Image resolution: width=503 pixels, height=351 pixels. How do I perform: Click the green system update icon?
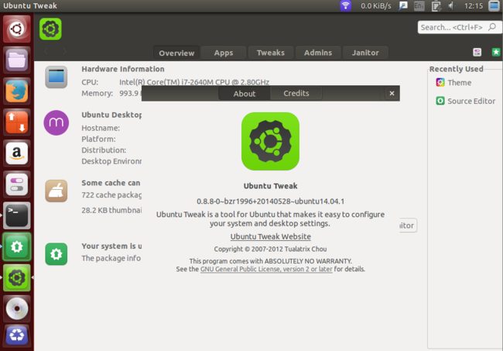pos(56,254)
